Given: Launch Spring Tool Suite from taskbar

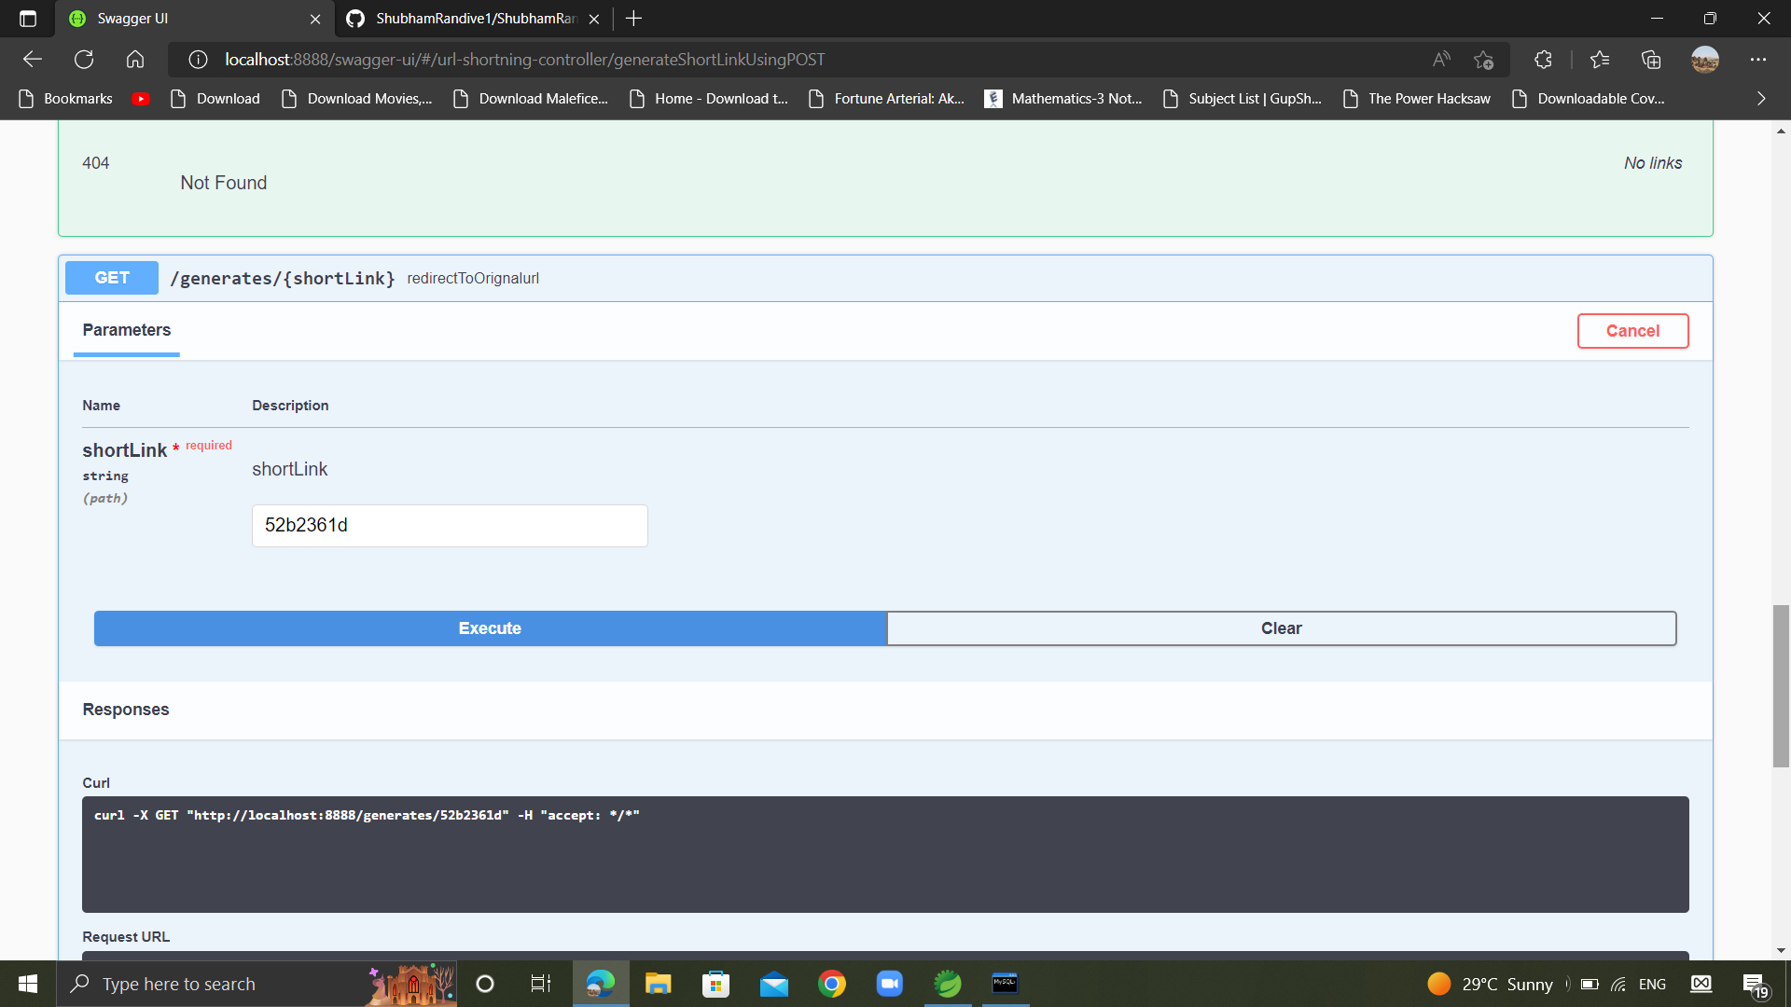Looking at the screenshot, I should [x=947, y=983].
